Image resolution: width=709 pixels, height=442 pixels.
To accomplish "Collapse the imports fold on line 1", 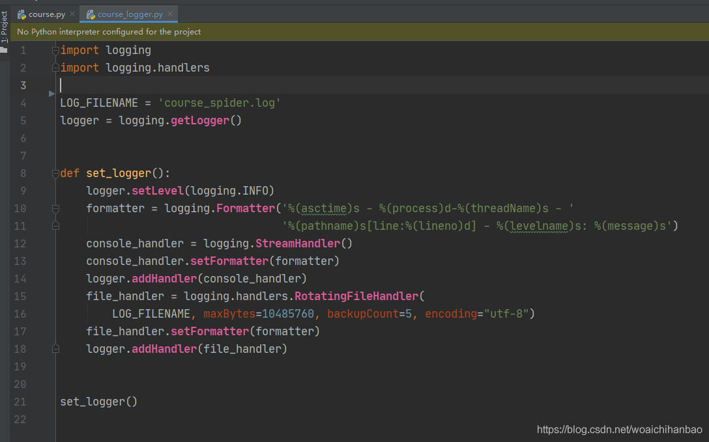I will (55, 51).
